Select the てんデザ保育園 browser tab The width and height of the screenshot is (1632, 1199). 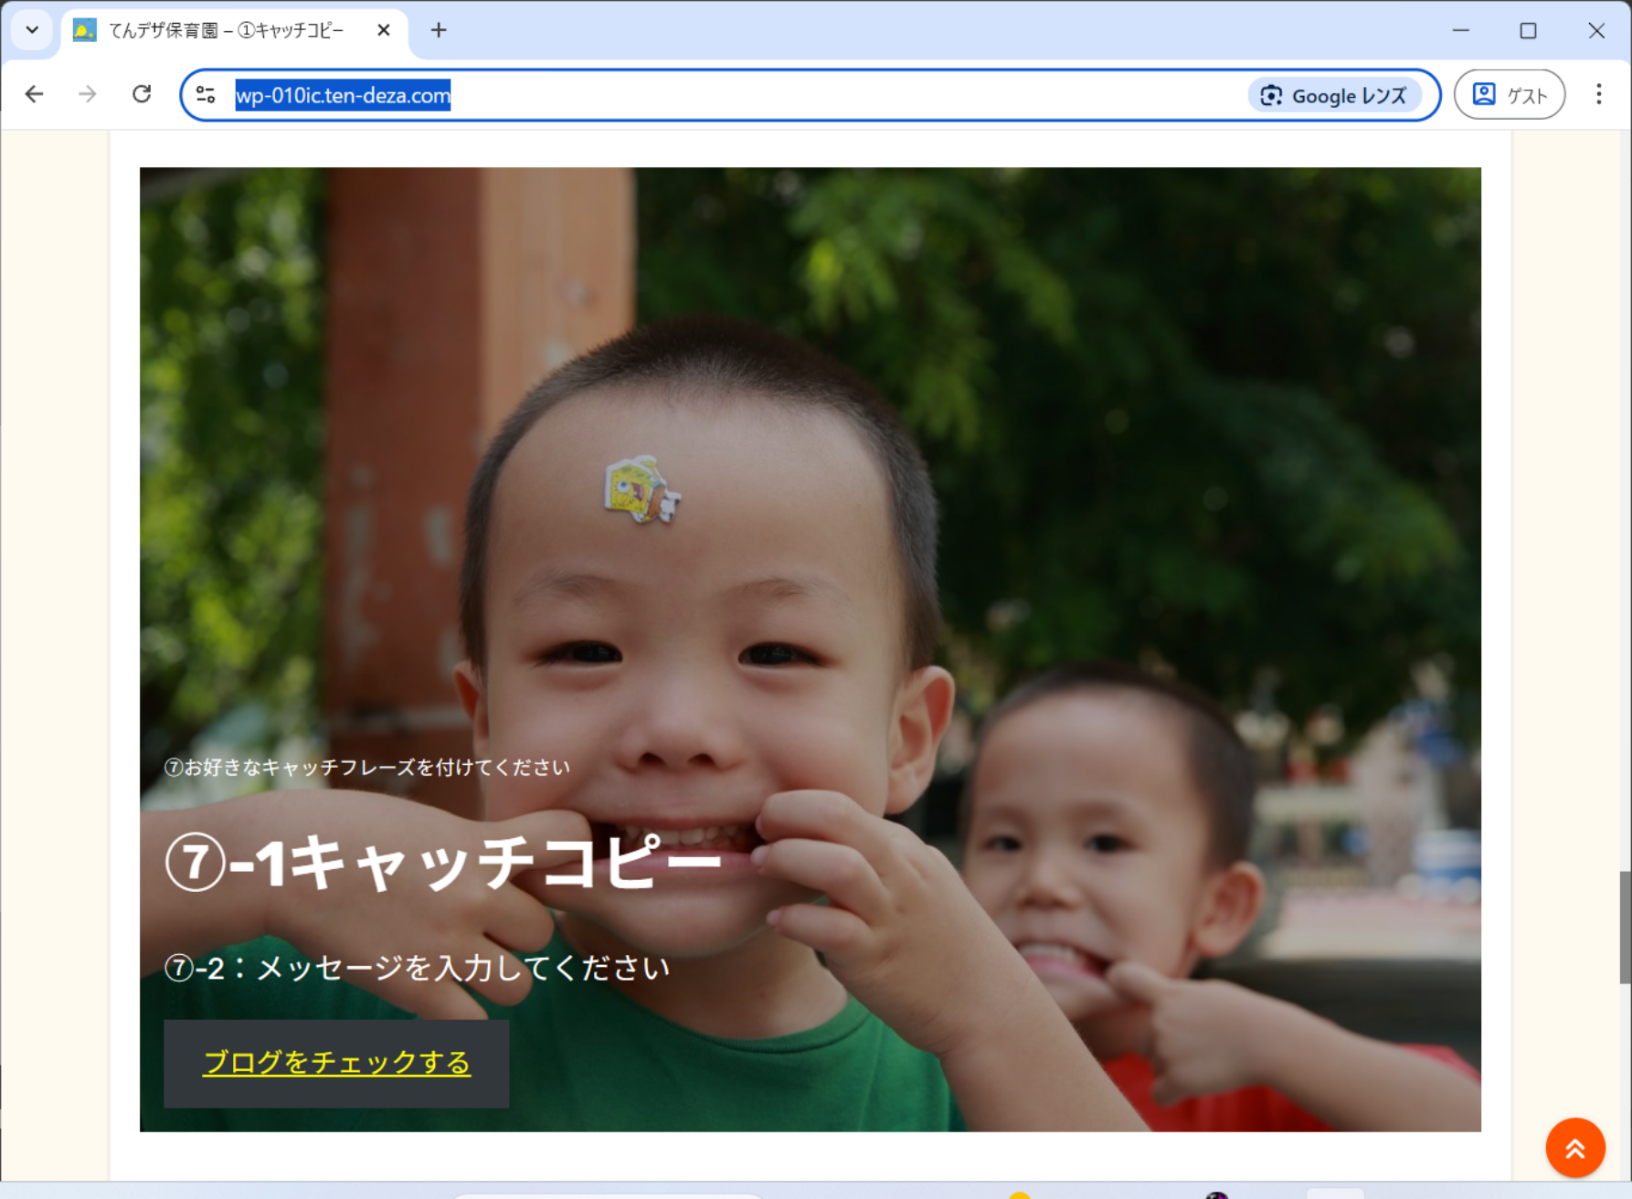[x=225, y=30]
